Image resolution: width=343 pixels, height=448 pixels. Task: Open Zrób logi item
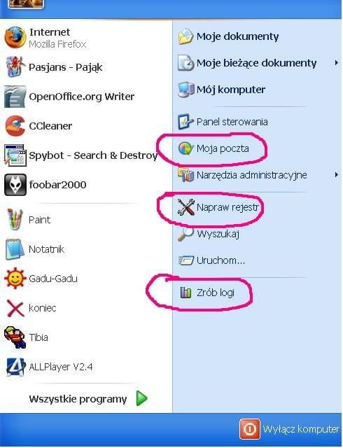pos(207,293)
